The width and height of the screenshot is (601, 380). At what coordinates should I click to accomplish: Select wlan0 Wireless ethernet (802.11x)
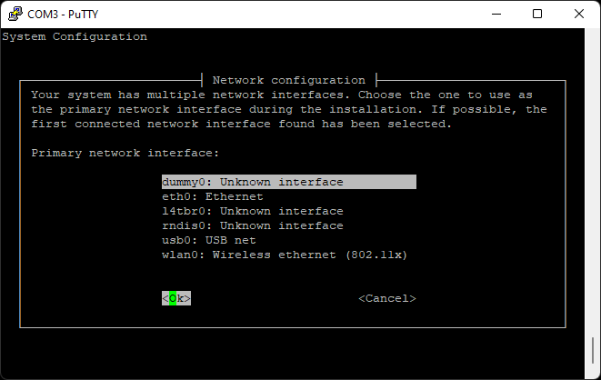tap(285, 255)
